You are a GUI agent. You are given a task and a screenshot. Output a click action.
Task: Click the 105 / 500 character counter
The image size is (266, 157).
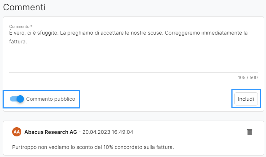click(248, 78)
